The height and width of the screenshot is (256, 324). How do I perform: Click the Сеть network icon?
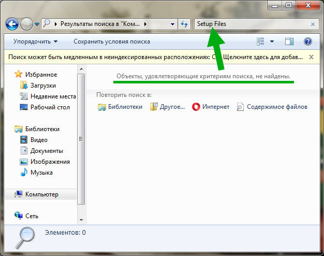(x=19, y=216)
